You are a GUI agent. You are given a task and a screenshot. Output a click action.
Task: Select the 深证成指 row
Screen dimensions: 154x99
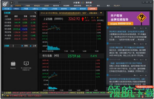20,32
